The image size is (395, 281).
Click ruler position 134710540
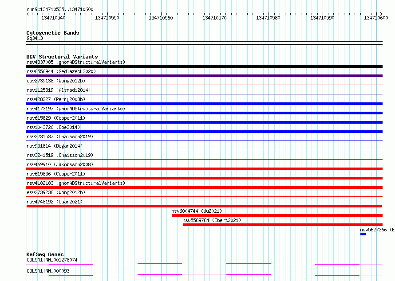(x=53, y=18)
